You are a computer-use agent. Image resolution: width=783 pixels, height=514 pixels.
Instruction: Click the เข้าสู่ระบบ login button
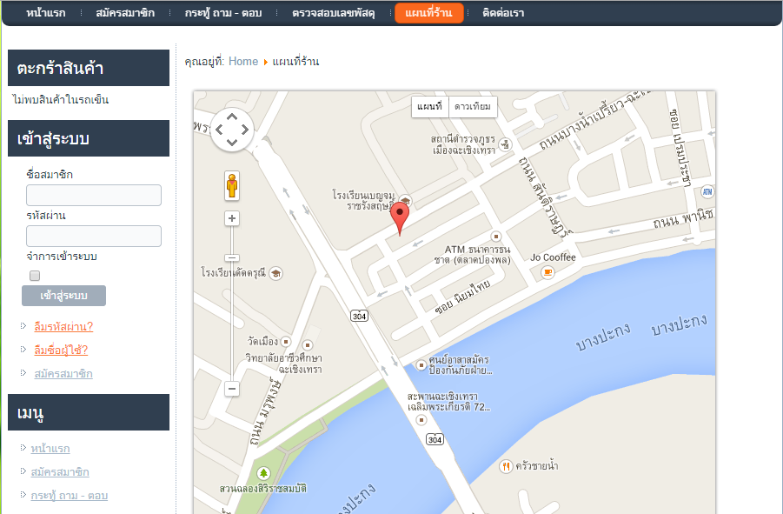[64, 296]
